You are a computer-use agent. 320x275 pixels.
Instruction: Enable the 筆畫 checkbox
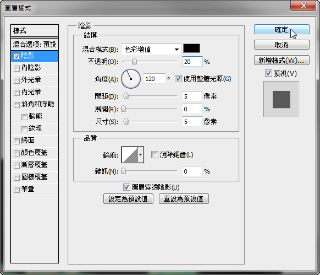click(x=16, y=190)
